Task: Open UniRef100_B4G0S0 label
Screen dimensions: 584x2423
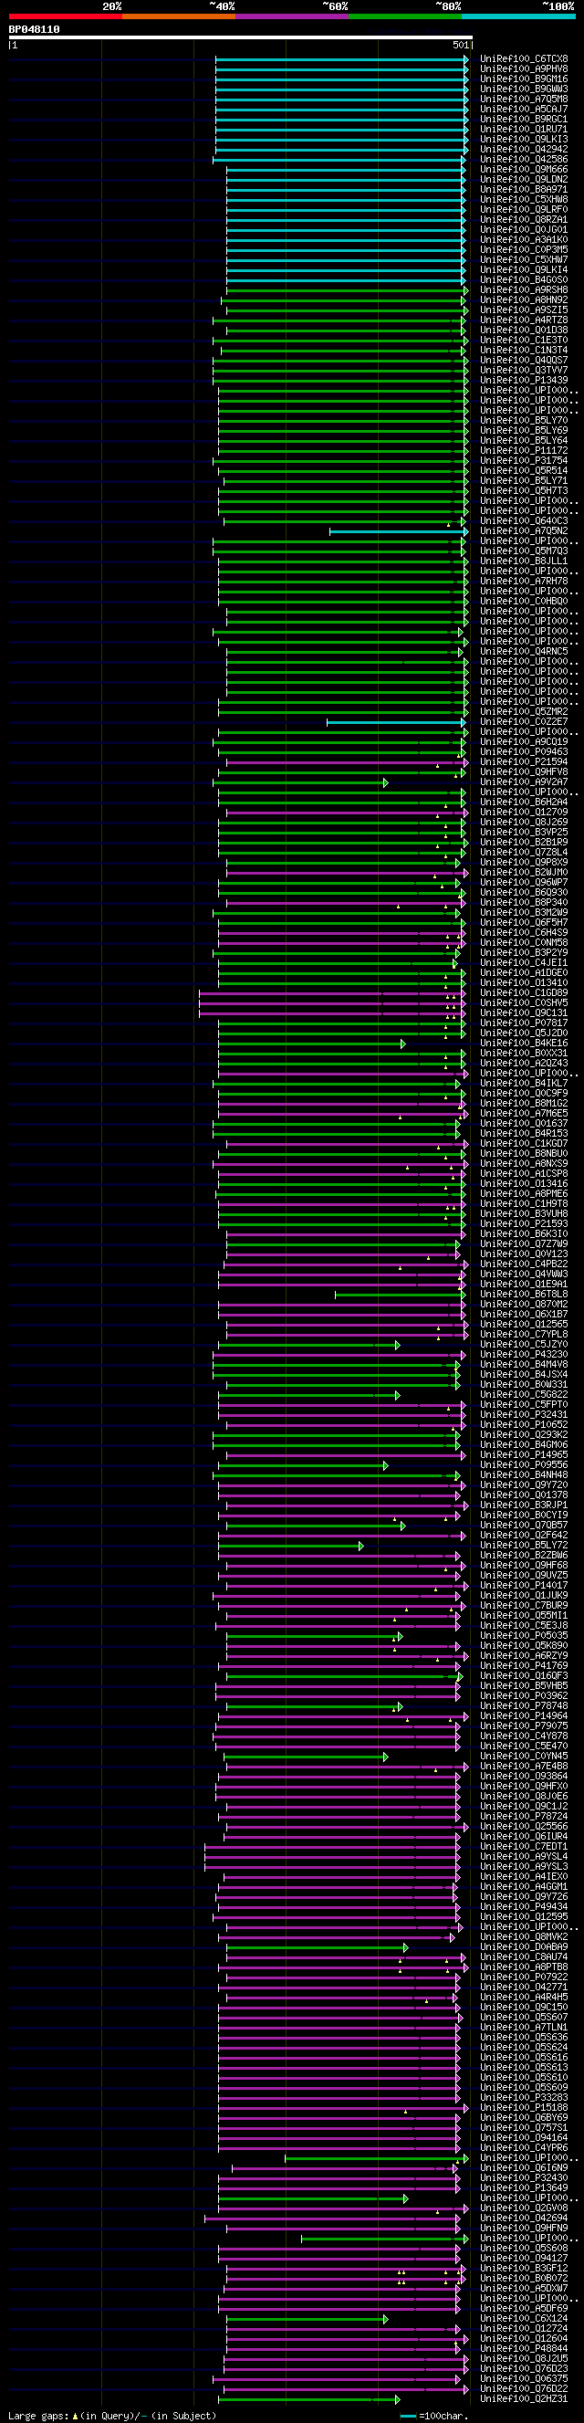Action: coord(524,279)
